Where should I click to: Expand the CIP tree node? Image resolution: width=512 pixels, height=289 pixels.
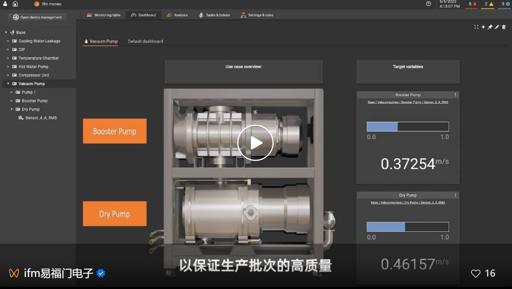tap(8, 49)
